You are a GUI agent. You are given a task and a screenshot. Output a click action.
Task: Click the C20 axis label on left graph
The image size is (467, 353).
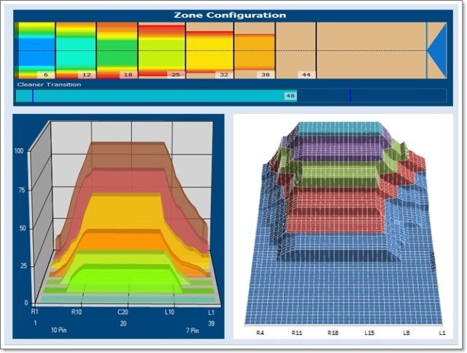pos(123,311)
